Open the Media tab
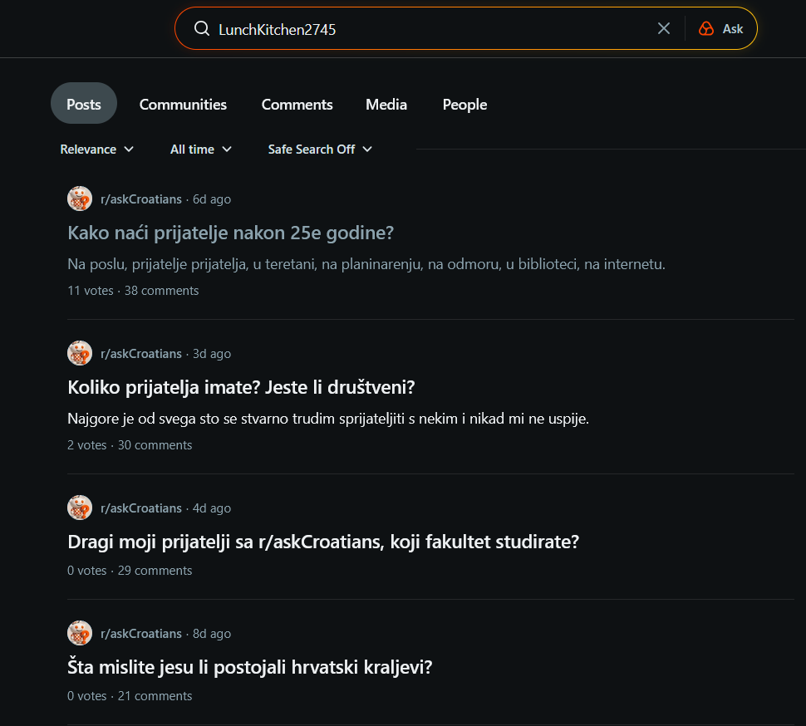This screenshot has width=806, height=726. point(386,105)
